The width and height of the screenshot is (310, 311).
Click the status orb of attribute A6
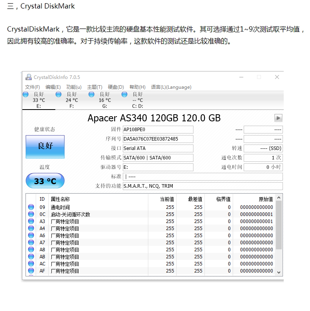point(31,235)
